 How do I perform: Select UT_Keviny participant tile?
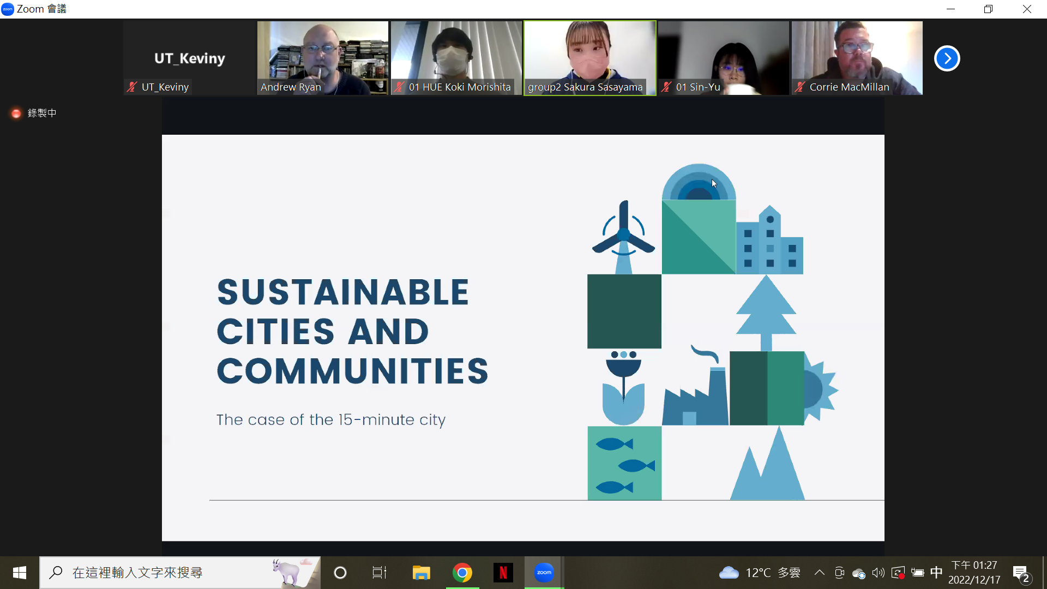pos(189,58)
